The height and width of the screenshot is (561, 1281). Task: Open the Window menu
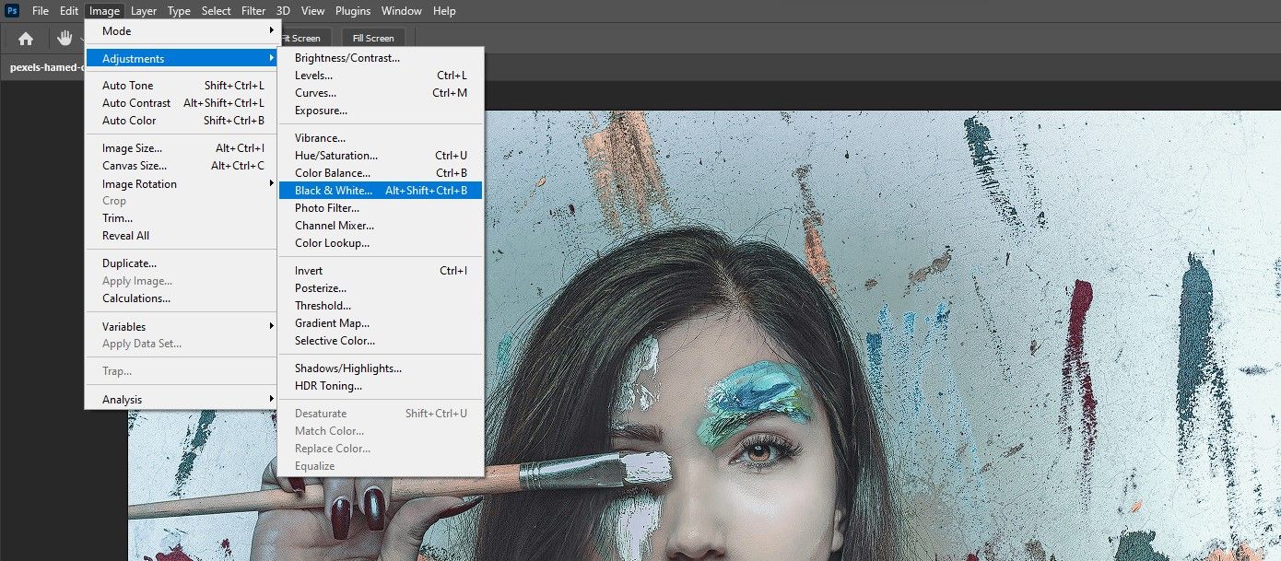tap(402, 11)
